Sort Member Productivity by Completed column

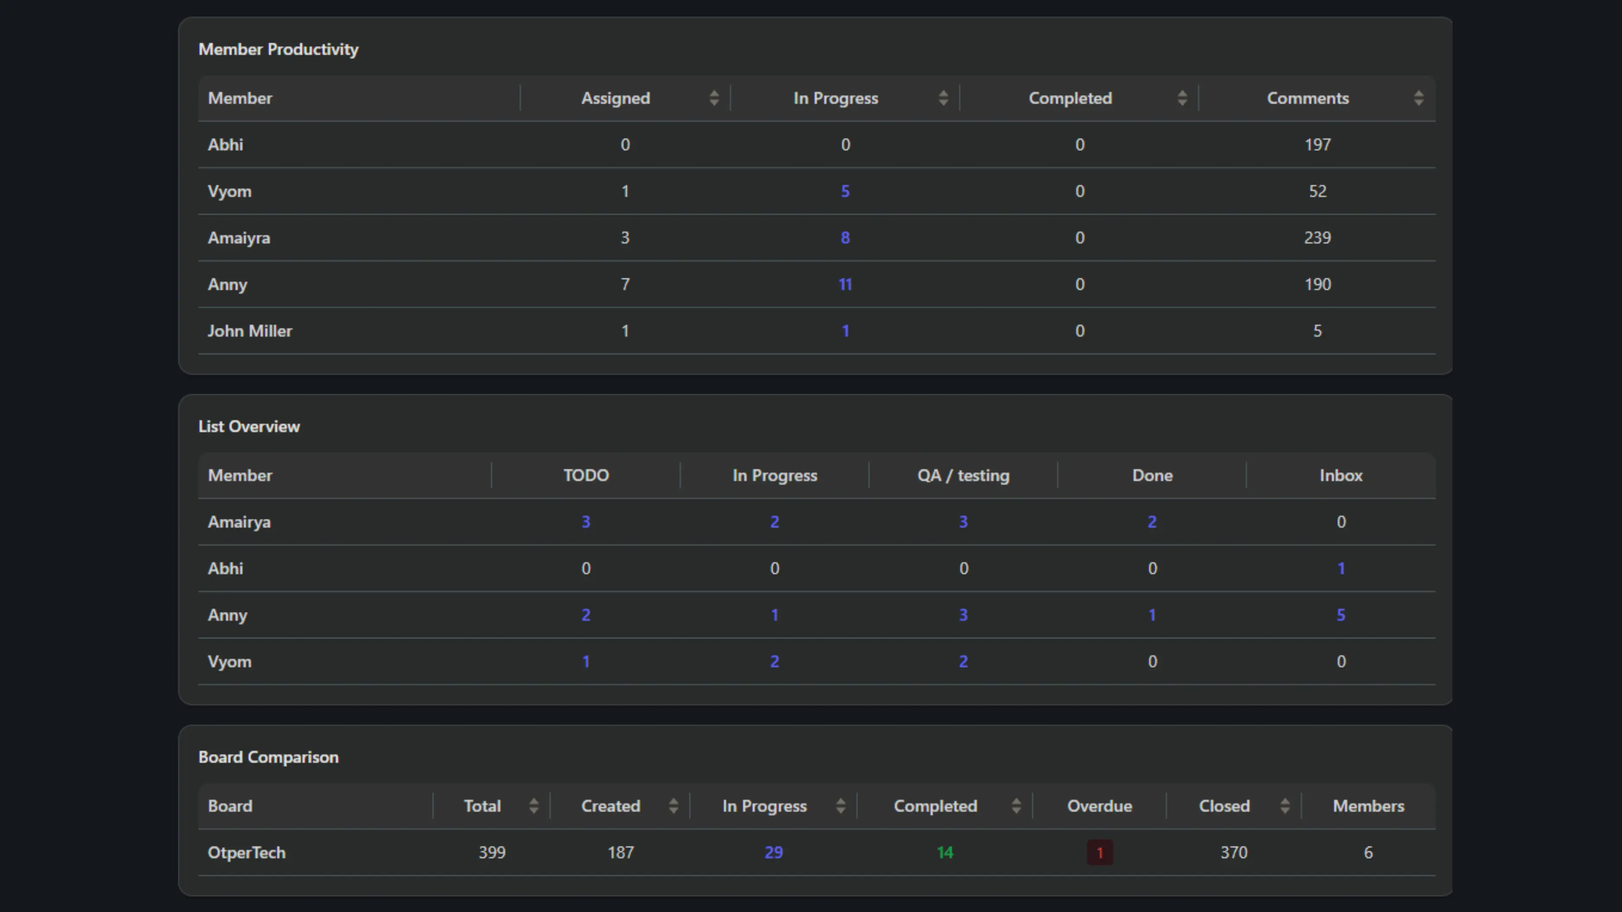1182,98
